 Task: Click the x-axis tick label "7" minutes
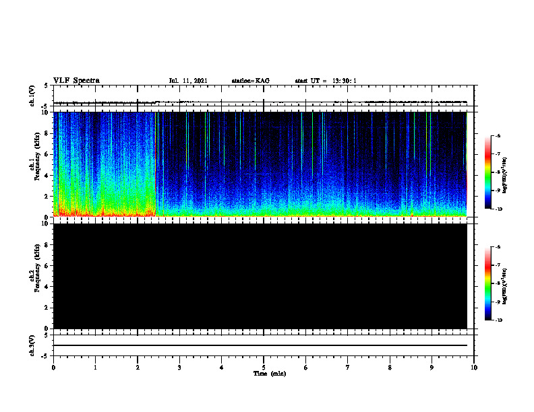pos(348,368)
